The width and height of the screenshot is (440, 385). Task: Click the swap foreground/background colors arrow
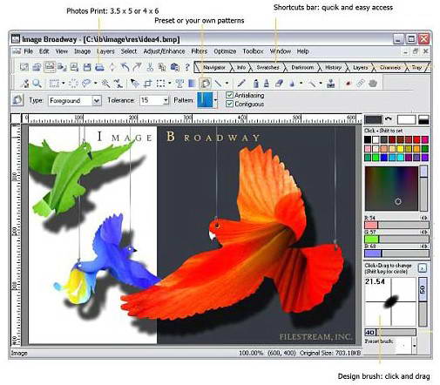click(x=389, y=119)
